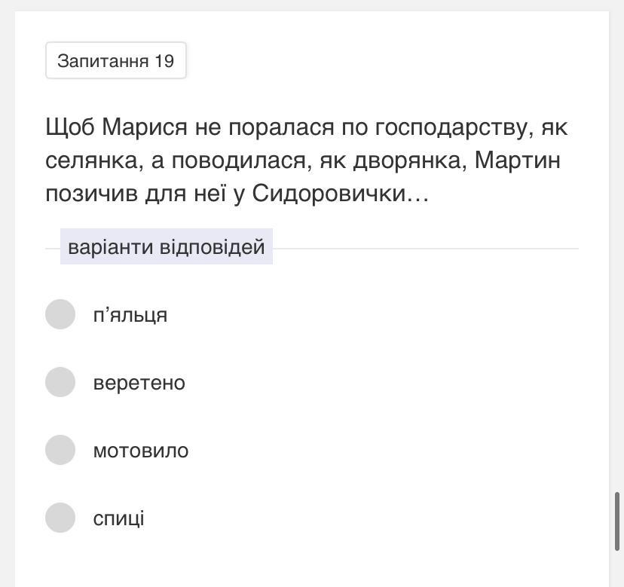Click the name Марися in the question
This screenshot has width=624, height=587.
145,127
